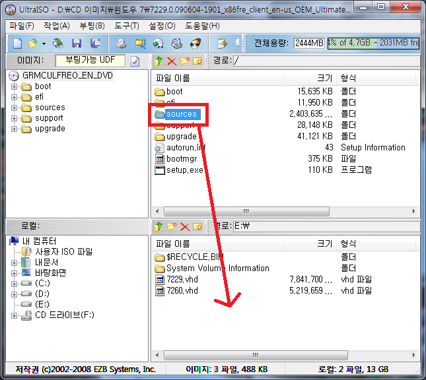This screenshot has height=380, width=426.
Task: Click 크기 column header in local list
Action: tap(310, 243)
